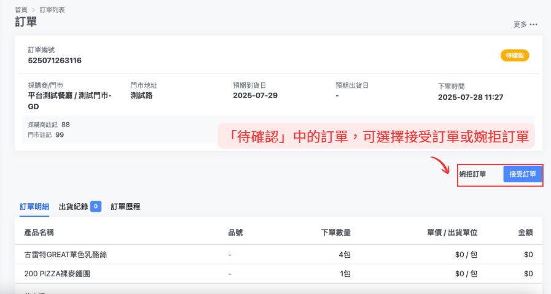Image resolution: width=551 pixels, height=294 pixels.
Task: Click 金額 column header
Action: (x=525, y=233)
